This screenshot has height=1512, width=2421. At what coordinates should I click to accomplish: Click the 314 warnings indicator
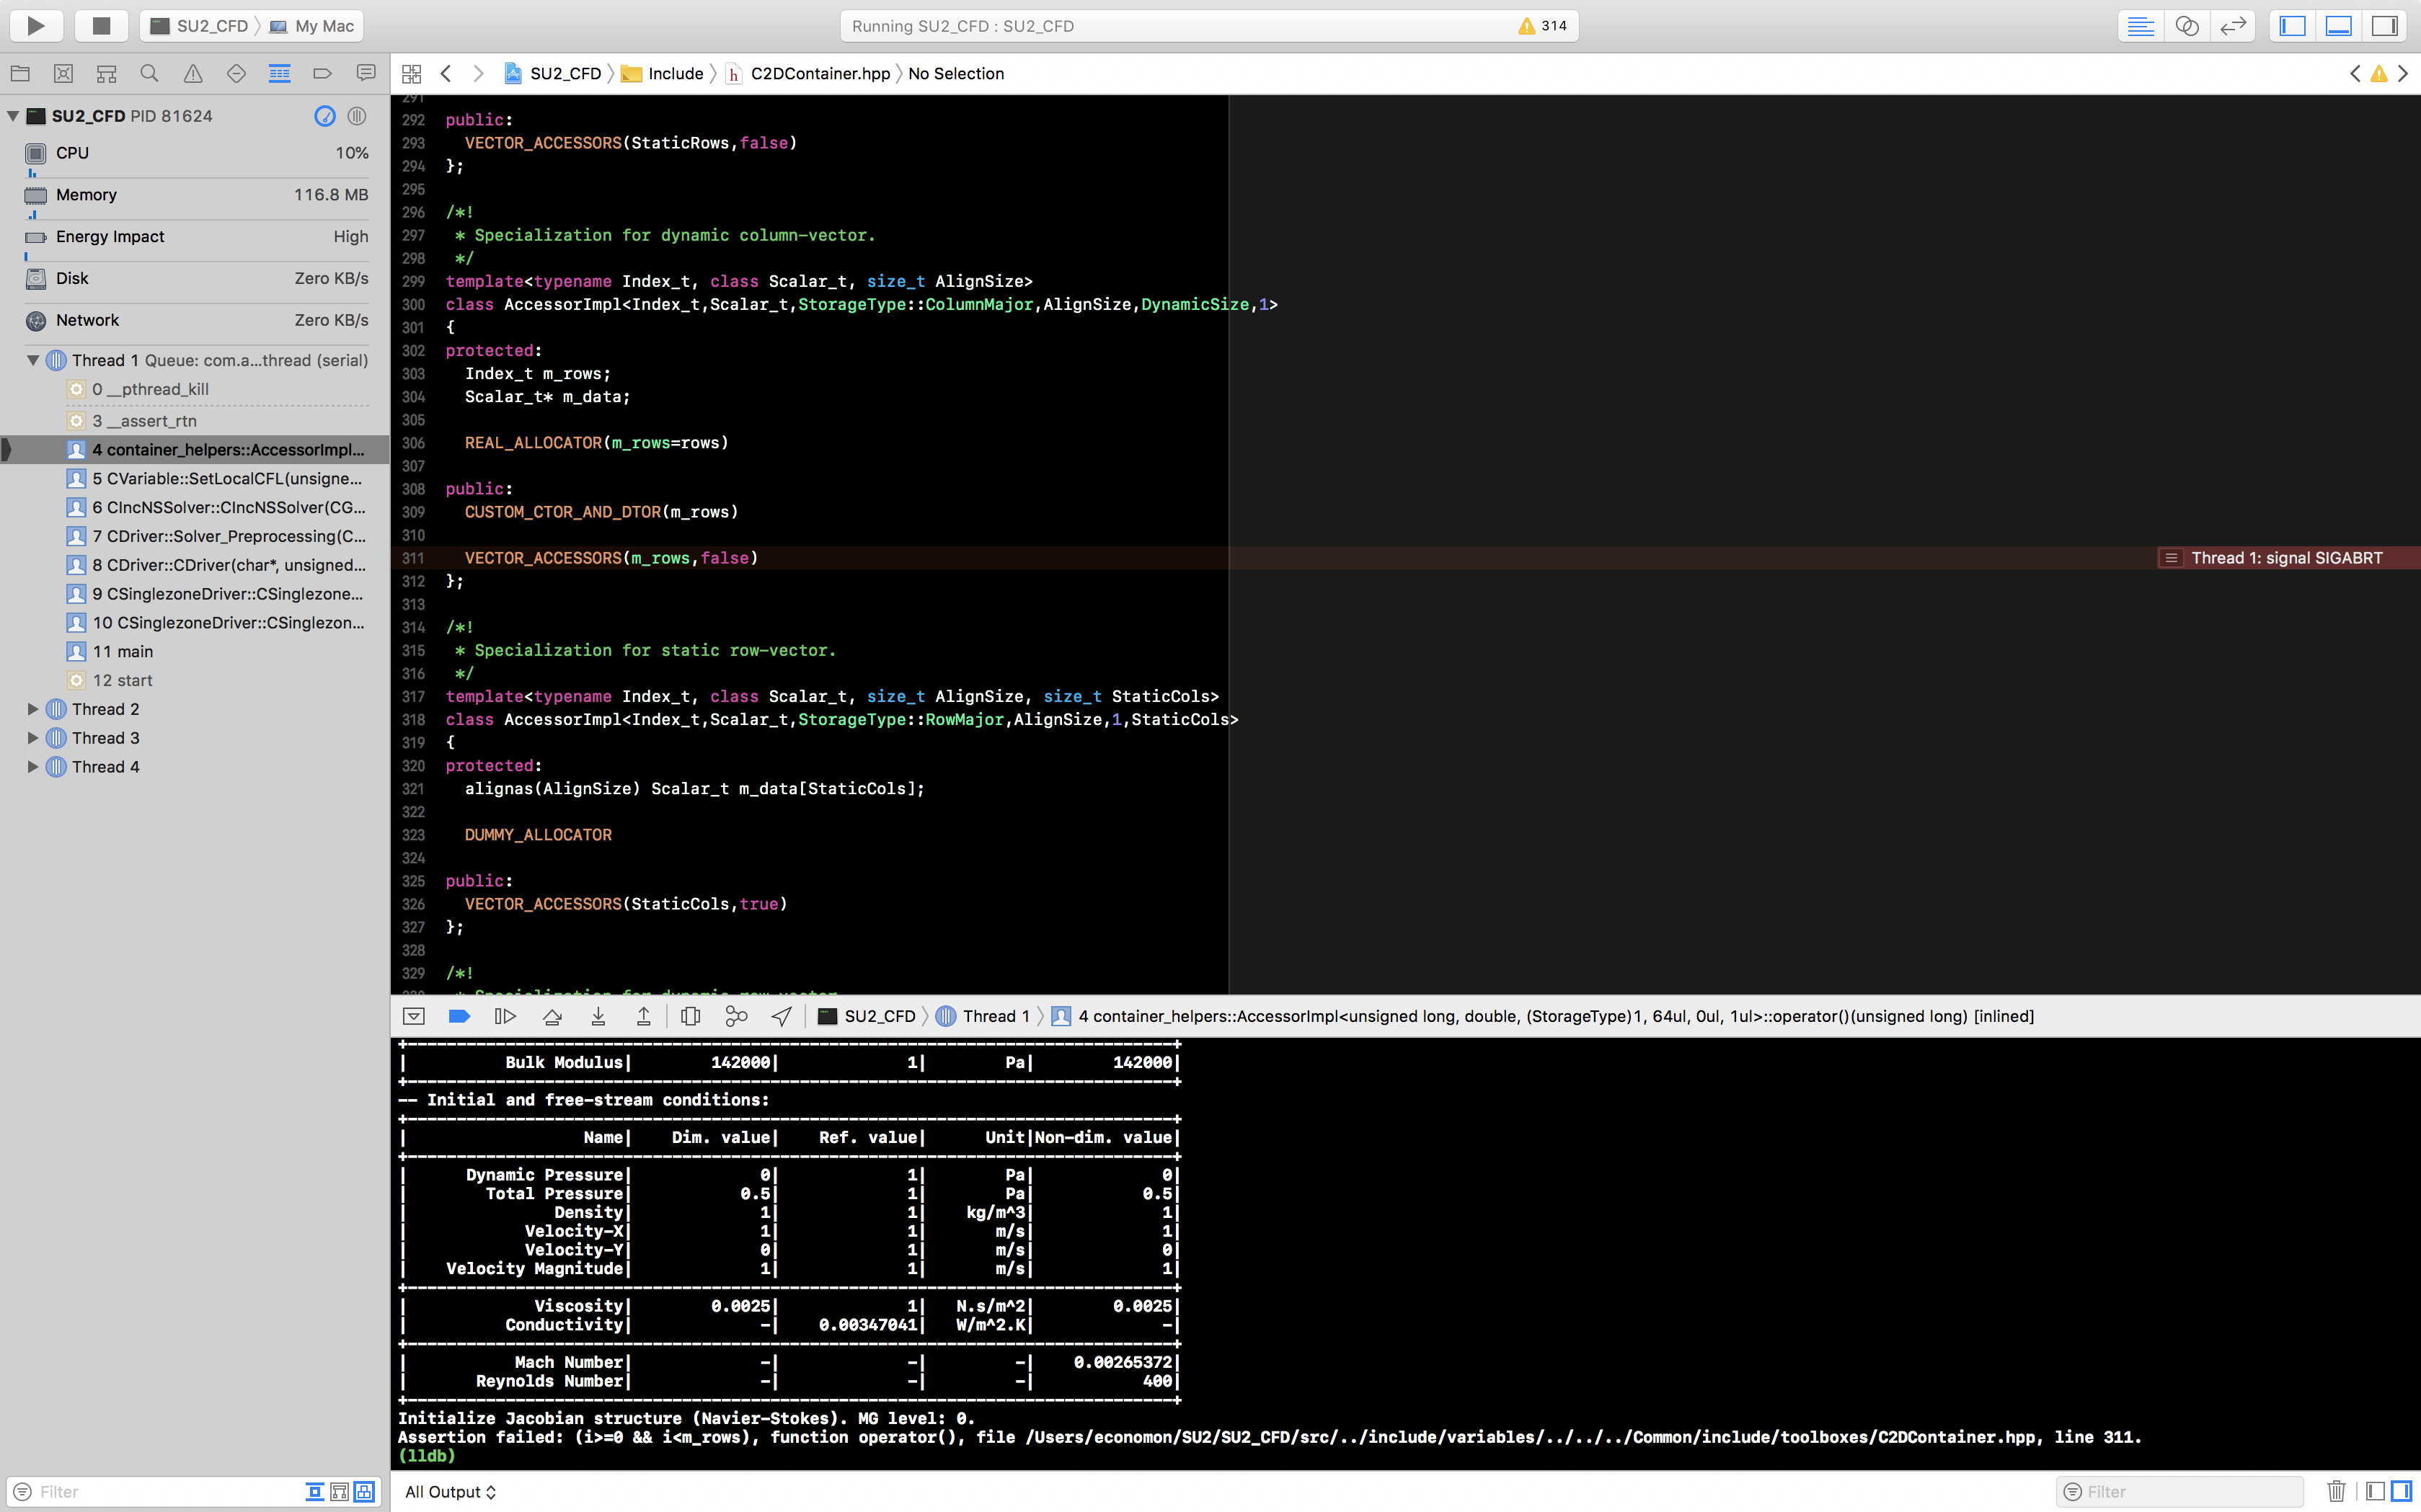1543,26
